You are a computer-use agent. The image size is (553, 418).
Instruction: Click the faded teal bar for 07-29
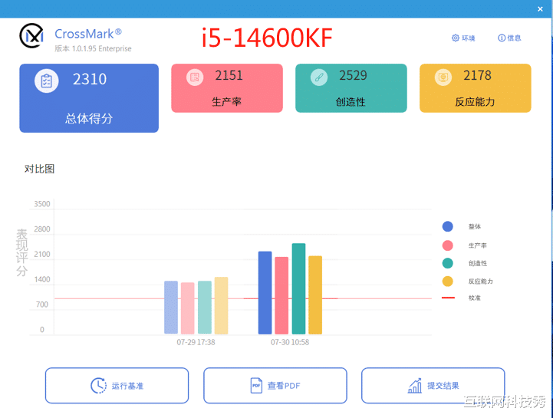pyautogui.click(x=205, y=308)
